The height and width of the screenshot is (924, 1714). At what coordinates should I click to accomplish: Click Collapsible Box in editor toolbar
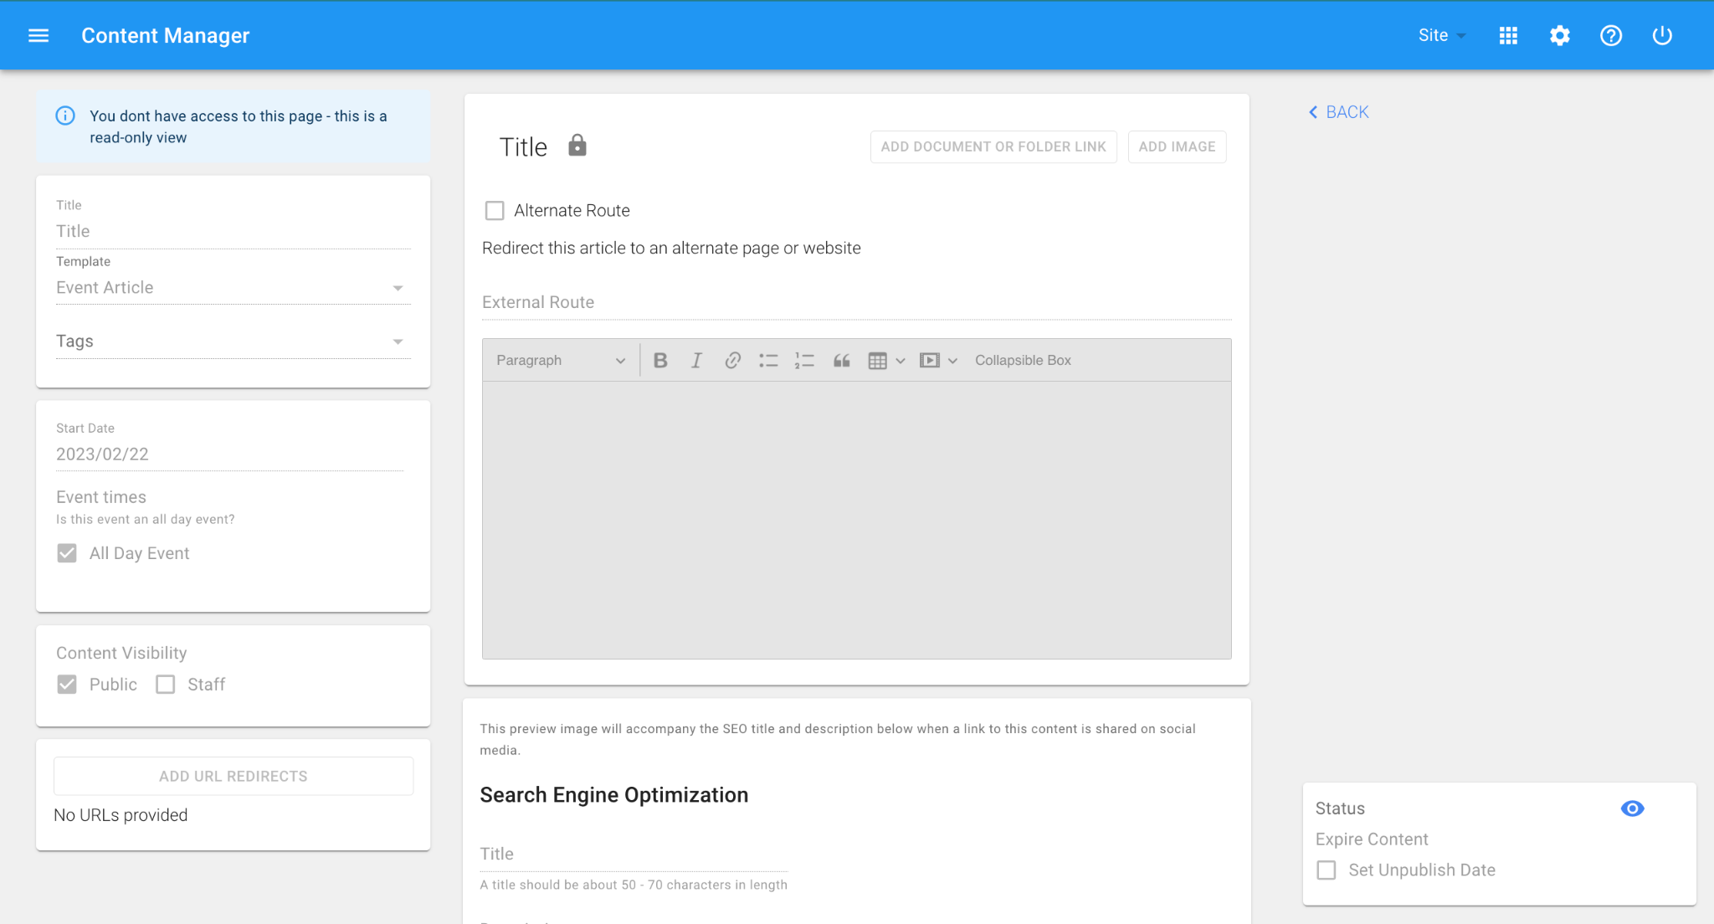(x=1023, y=360)
